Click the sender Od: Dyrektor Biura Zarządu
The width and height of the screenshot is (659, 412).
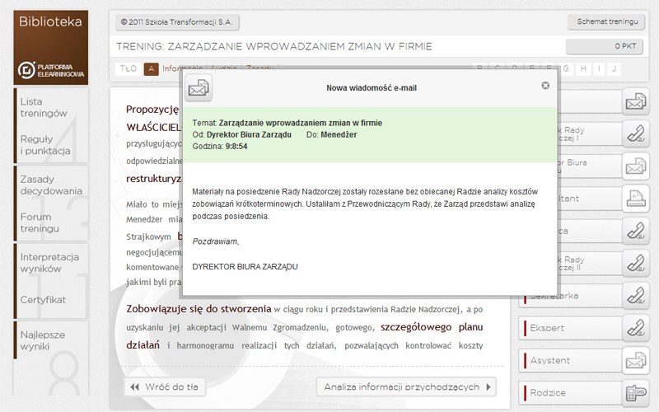[241, 134]
